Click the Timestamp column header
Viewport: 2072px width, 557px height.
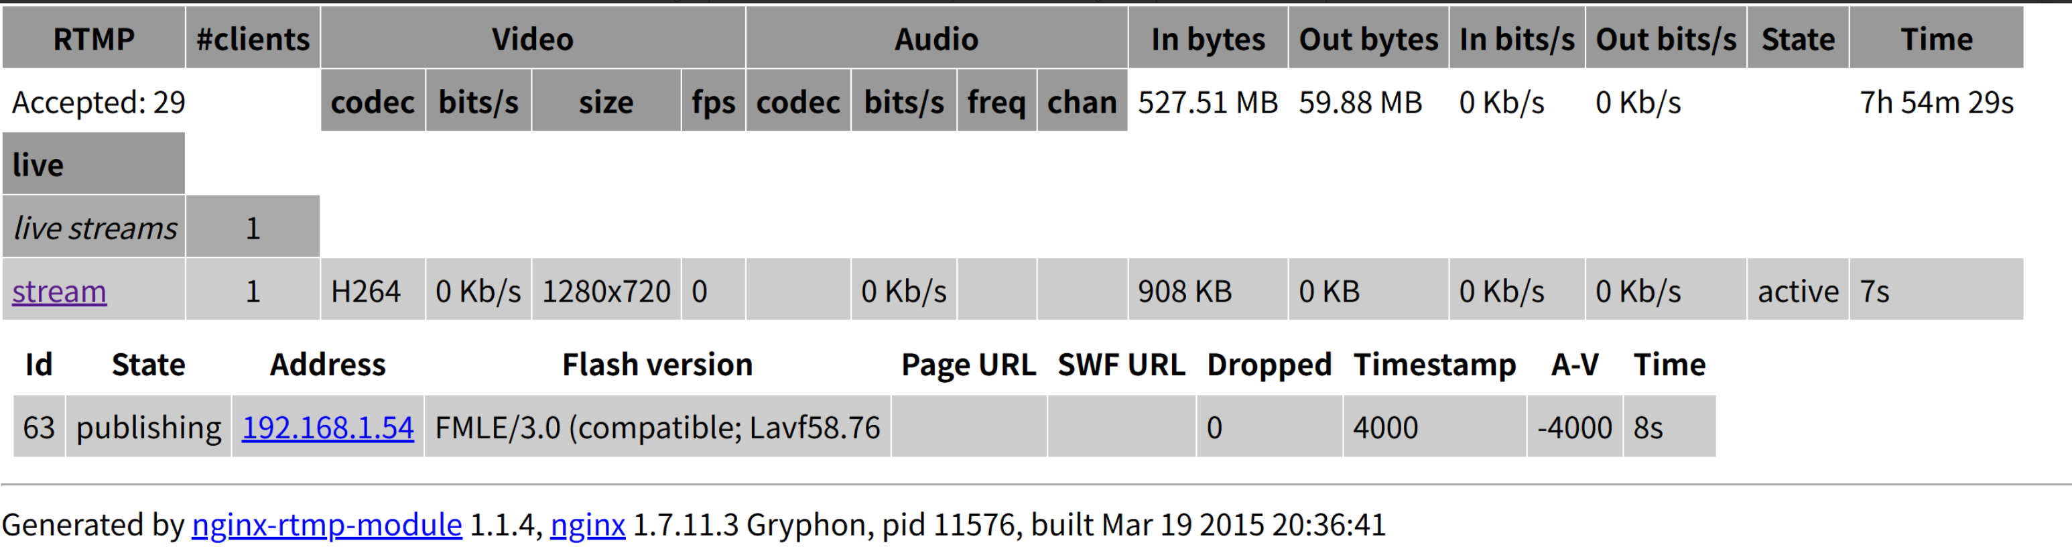coord(1434,365)
